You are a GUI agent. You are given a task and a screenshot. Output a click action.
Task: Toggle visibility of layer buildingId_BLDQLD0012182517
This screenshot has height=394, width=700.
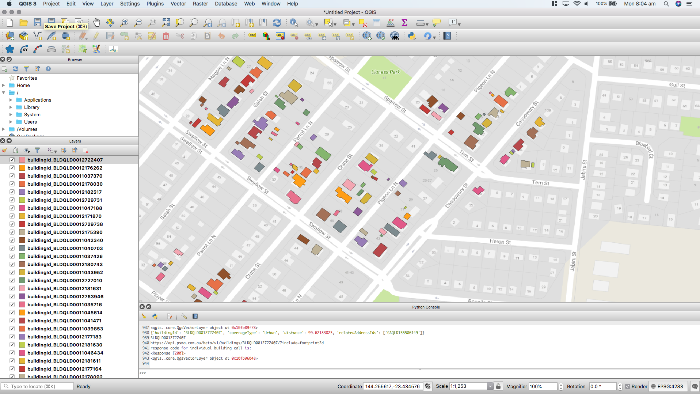(x=12, y=192)
